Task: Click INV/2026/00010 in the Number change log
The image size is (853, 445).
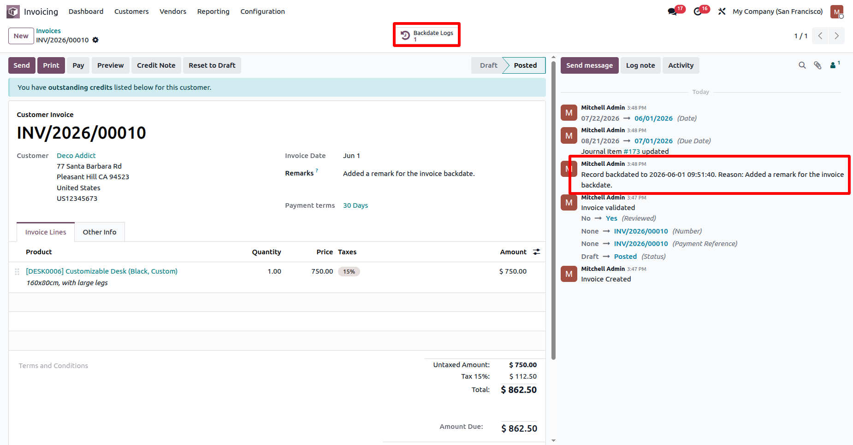Action: tap(641, 231)
